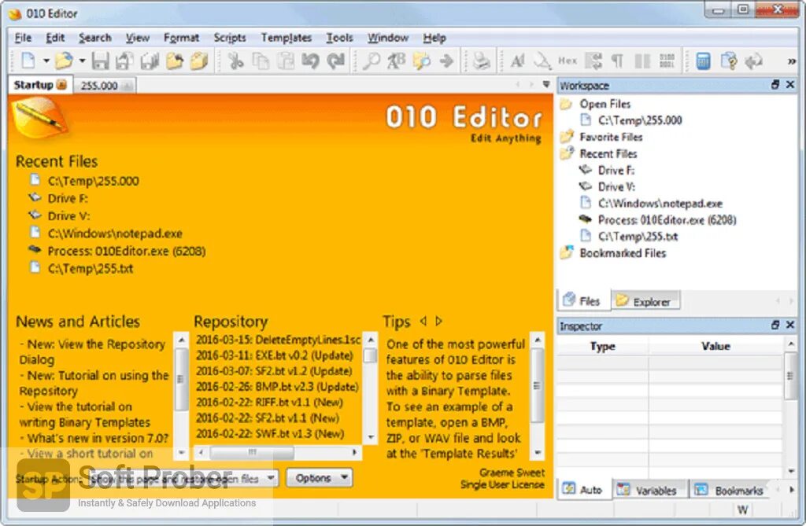Open the File menu
The height and width of the screenshot is (526, 806).
click(x=23, y=38)
